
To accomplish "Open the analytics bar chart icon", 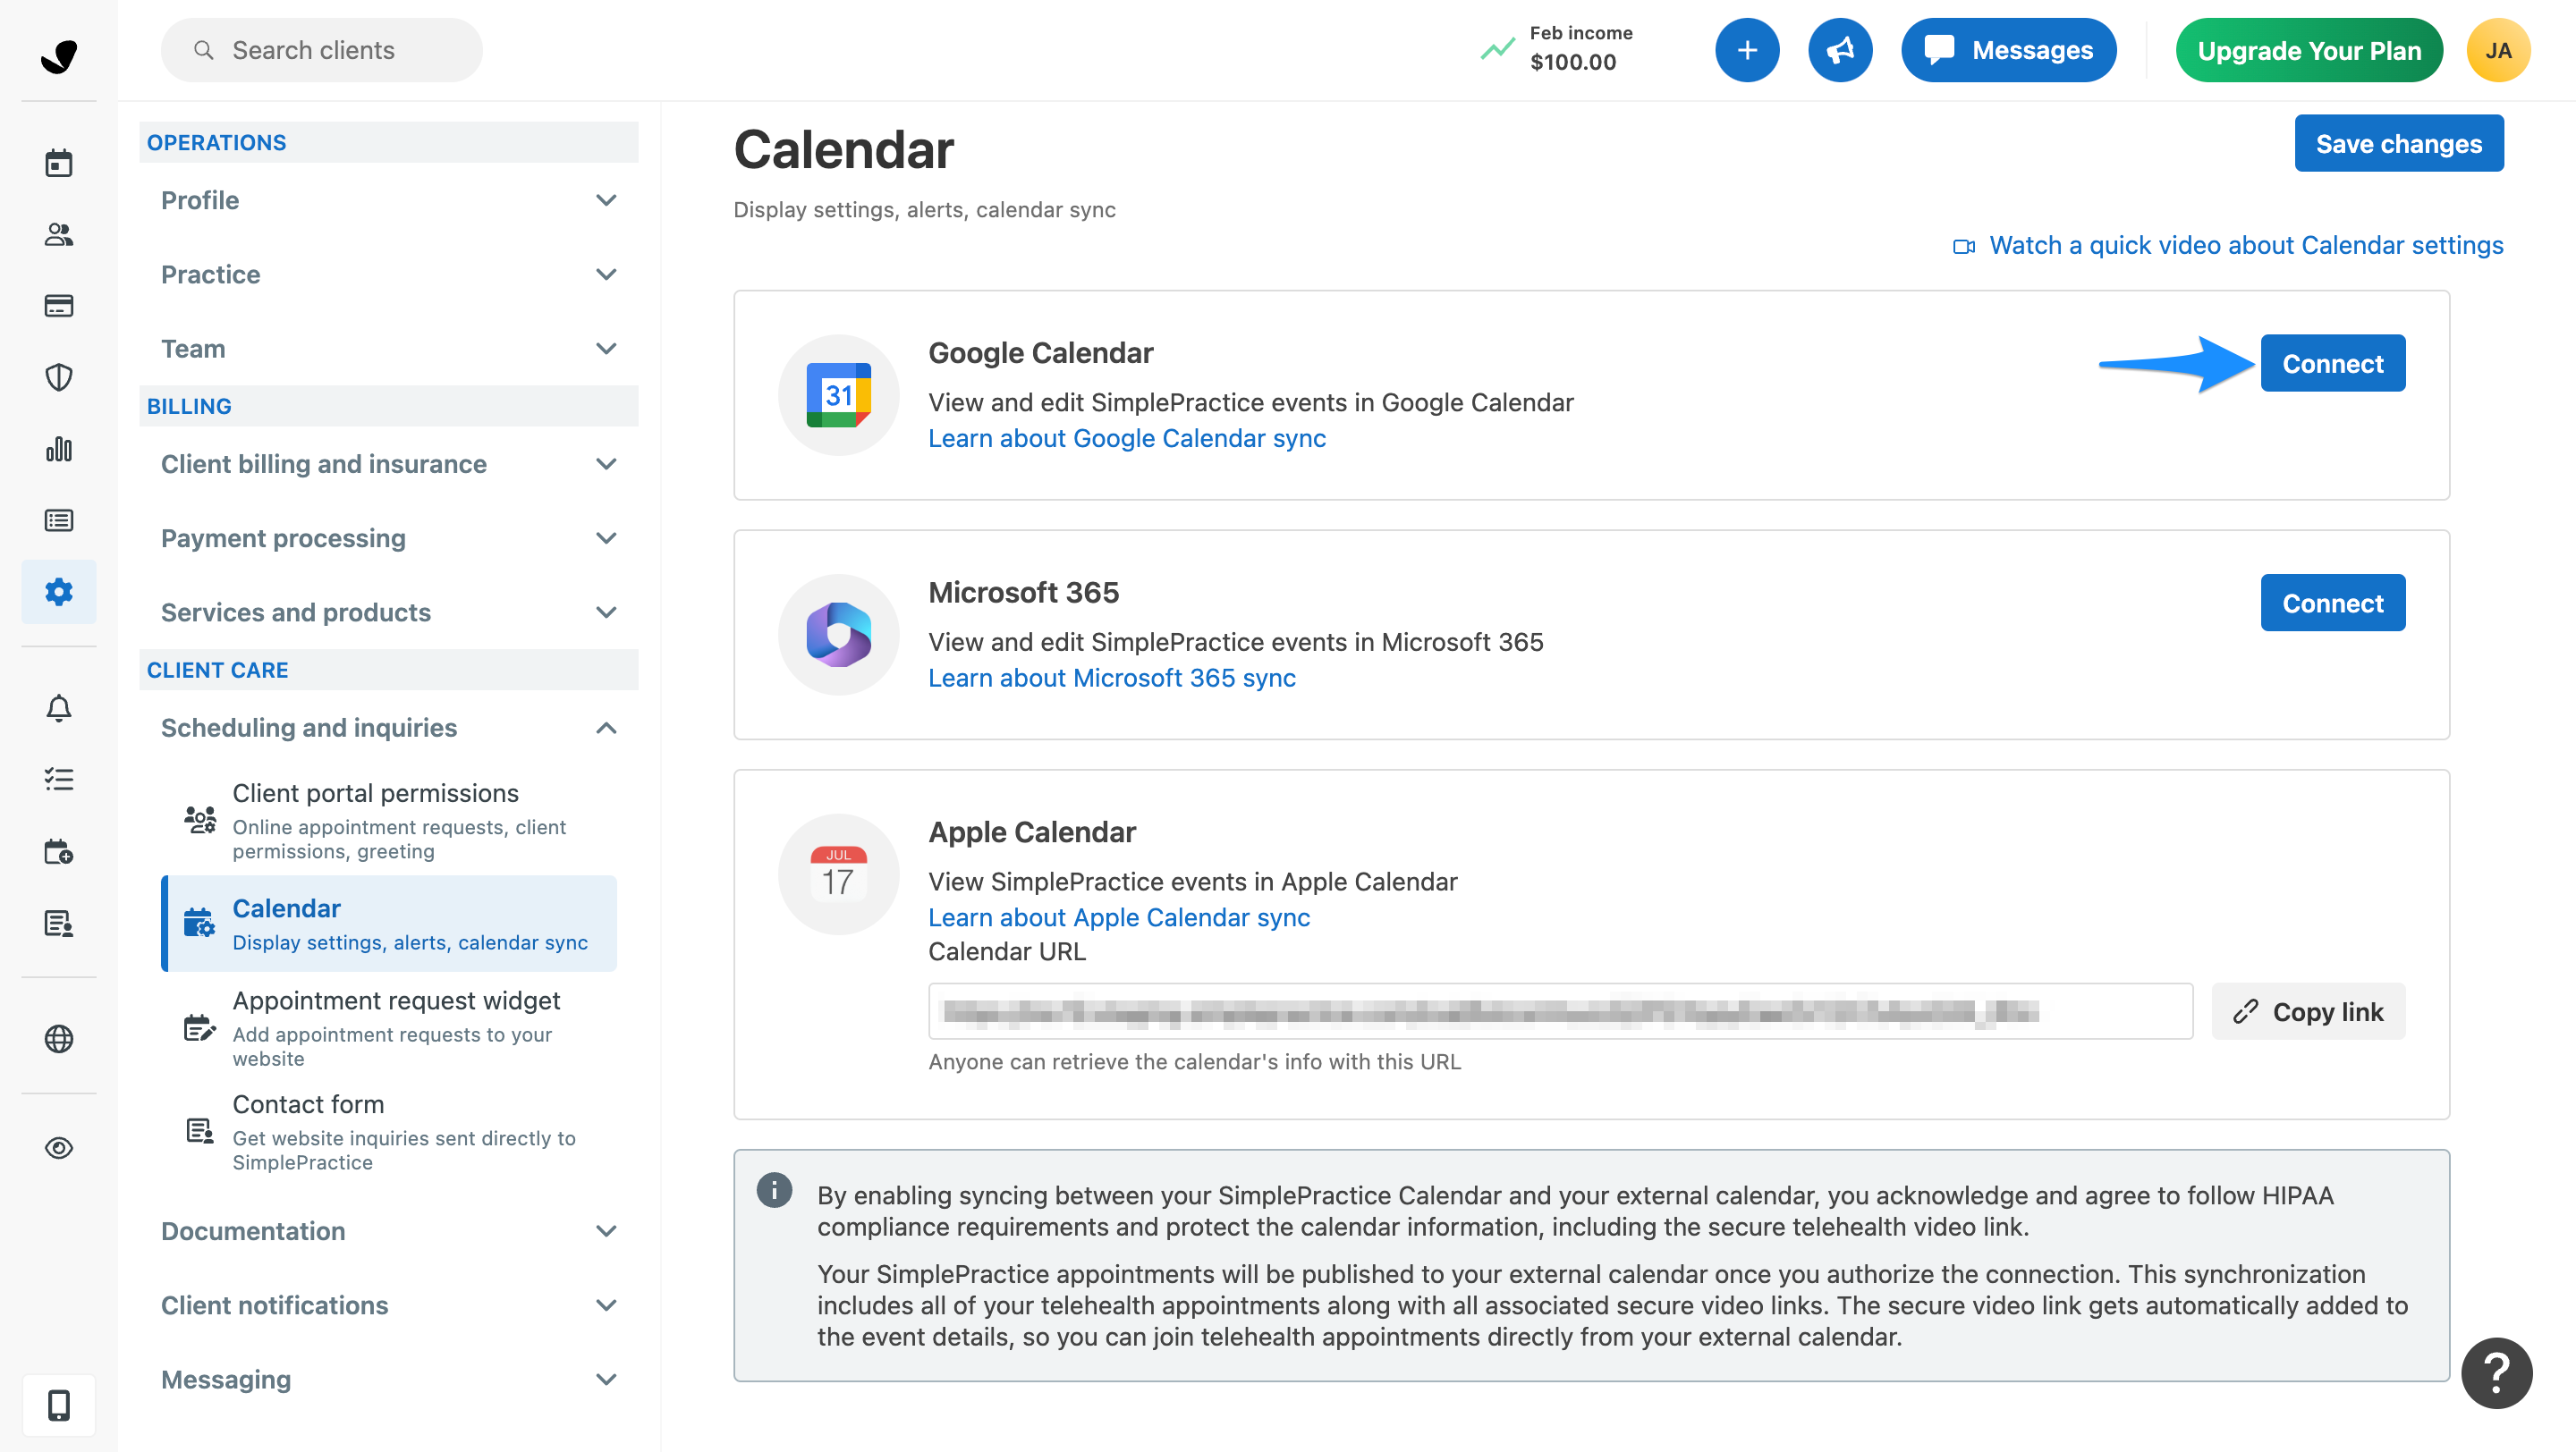I will click(x=59, y=449).
